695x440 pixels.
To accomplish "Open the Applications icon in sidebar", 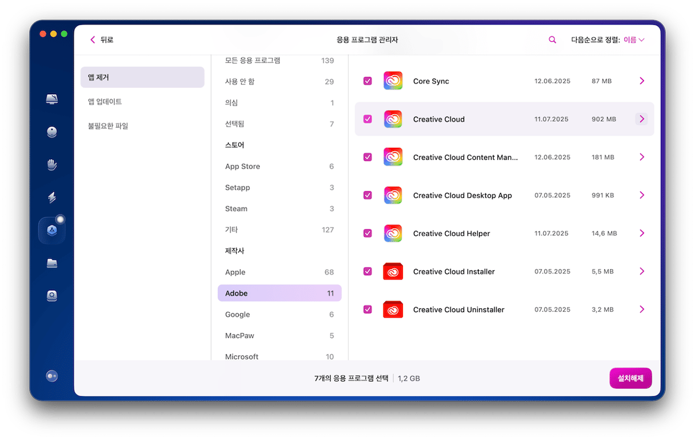I will pos(52,231).
